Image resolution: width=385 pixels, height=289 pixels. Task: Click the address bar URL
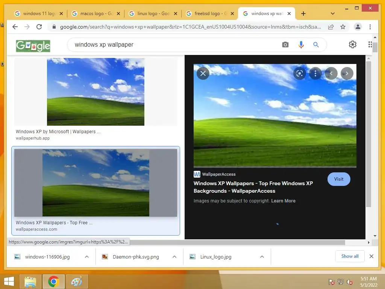[x=190, y=27]
